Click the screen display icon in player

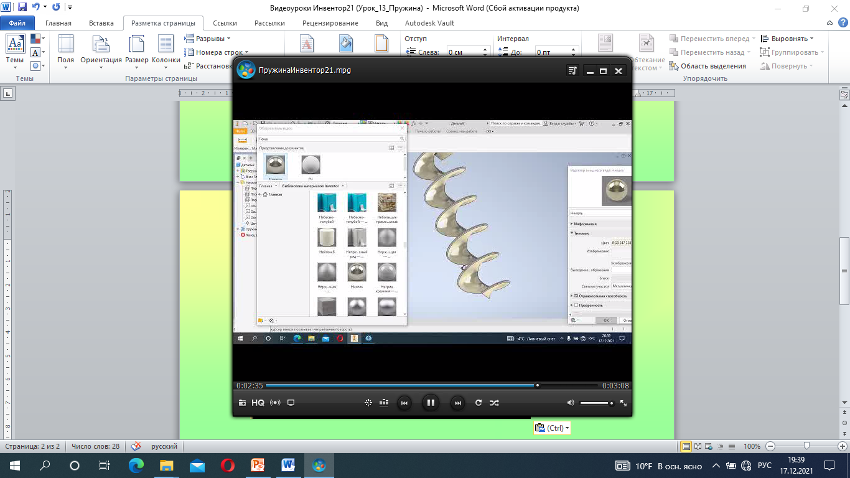(x=291, y=403)
